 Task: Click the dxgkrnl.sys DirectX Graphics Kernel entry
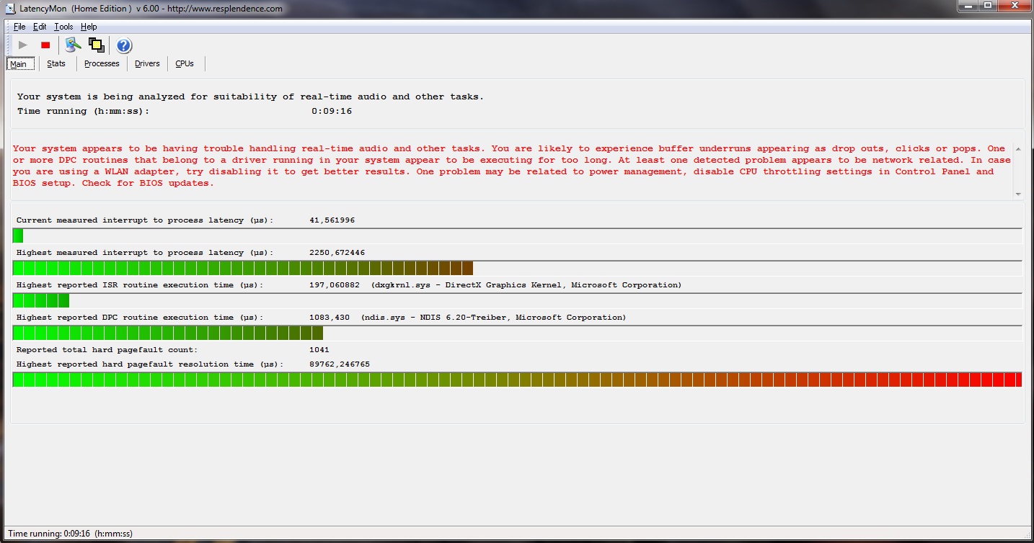(526, 285)
